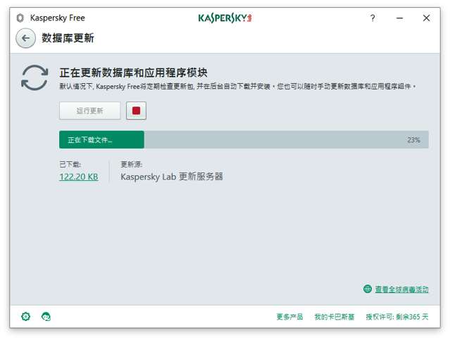Image resolution: width=450 pixels, height=340 pixels.
Task: Click the globe icon beside virus activity link
Action: [x=368, y=289]
